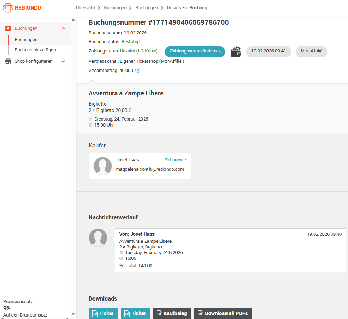348x319 pixels.
Task: Click the wallet payment icon
Action: (236, 52)
